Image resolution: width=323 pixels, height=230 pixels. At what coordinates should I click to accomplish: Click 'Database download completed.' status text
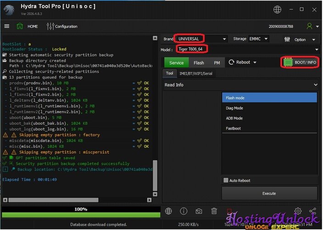click(x=99, y=224)
